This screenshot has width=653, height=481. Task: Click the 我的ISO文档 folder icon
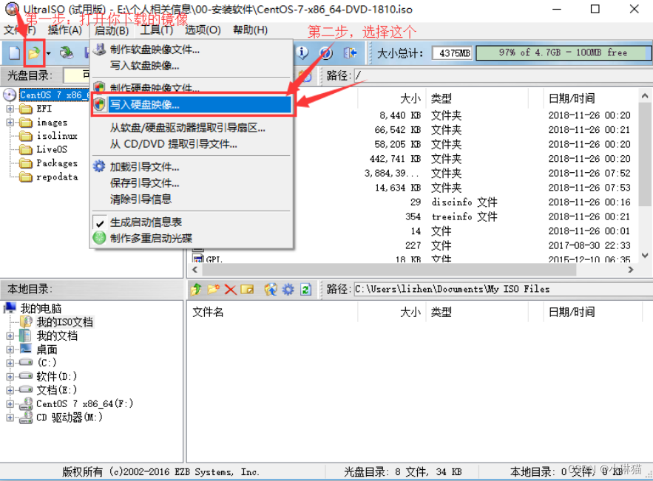(26, 321)
